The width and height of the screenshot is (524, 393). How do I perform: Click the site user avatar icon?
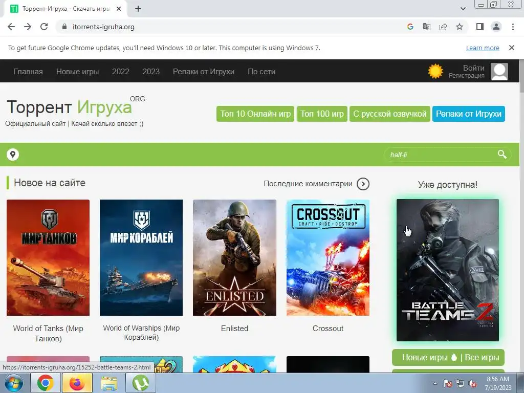pyautogui.click(x=499, y=72)
